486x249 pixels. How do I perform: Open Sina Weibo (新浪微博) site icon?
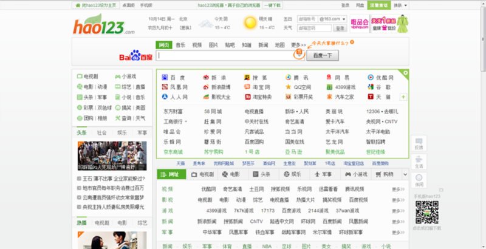pos(207,87)
